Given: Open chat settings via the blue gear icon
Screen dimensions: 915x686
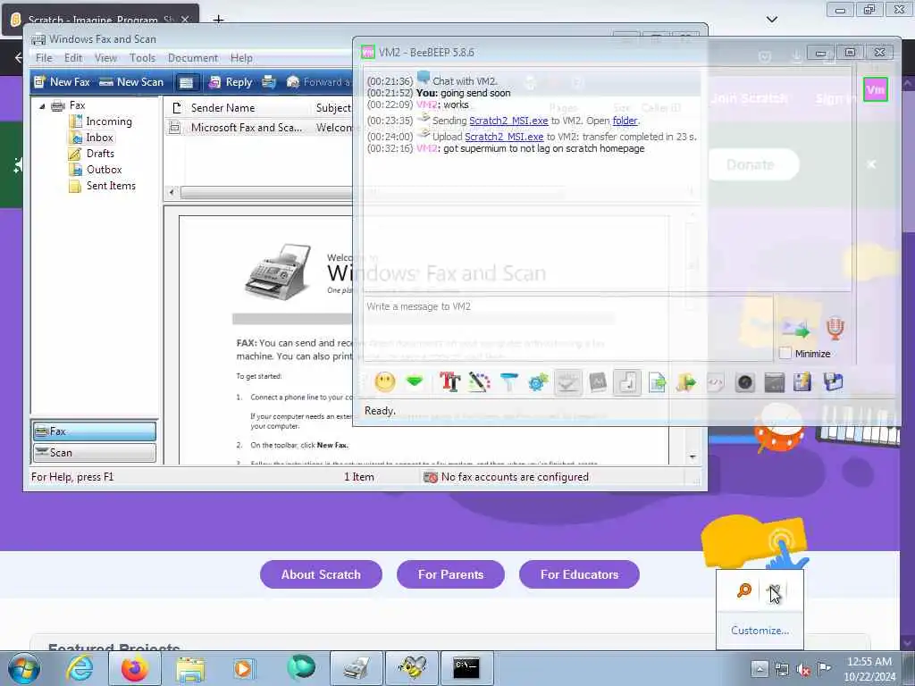Looking at the screenshot, I should [538, 382].
